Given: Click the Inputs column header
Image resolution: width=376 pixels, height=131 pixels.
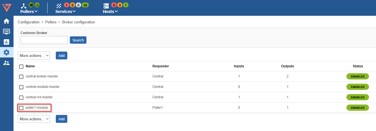Looking at the screenshot, I should coord(239,66).
